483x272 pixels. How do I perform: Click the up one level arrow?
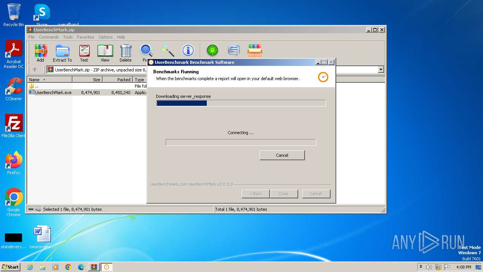(35, 70)
